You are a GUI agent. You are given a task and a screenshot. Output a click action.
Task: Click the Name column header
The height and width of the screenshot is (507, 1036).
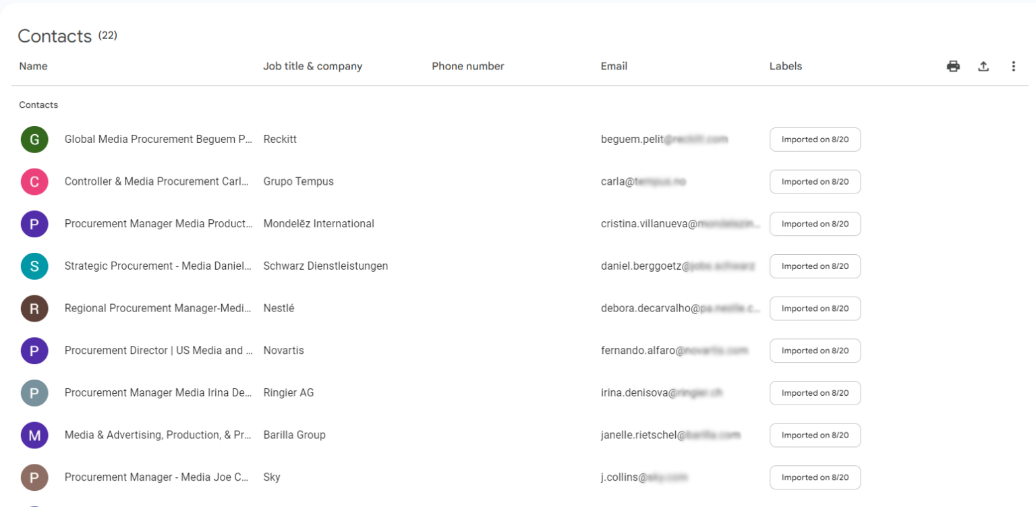[x=32, y=66]
